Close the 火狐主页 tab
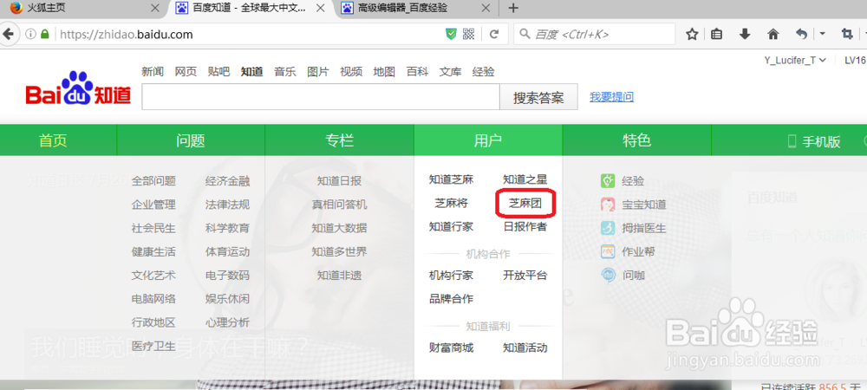This screenshot has height=390, width=867. click(x=155, y=8)
